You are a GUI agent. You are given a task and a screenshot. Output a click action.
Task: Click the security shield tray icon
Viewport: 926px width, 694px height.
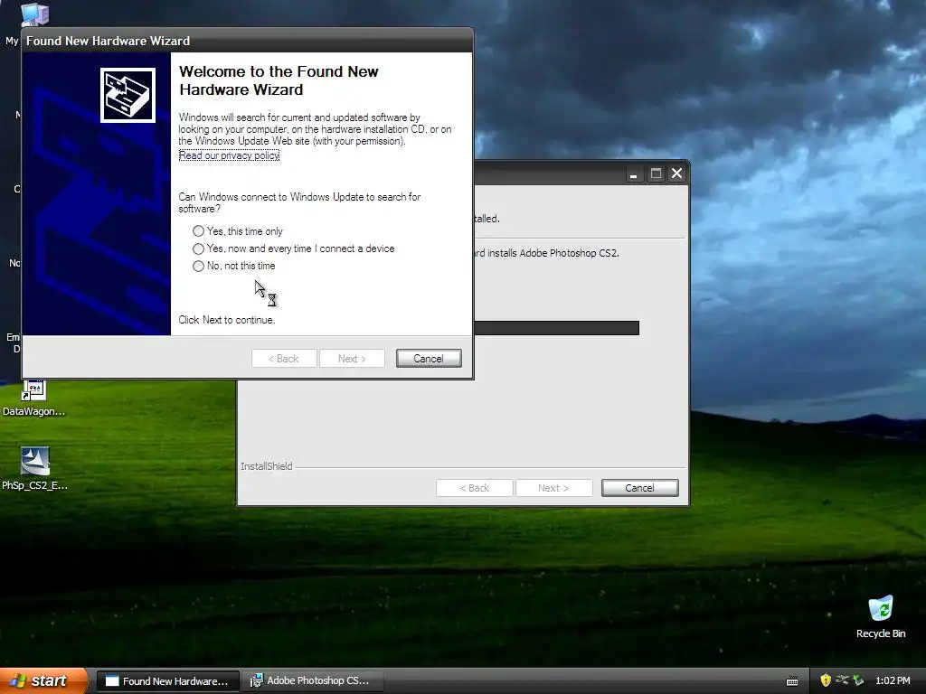point(826,680)
